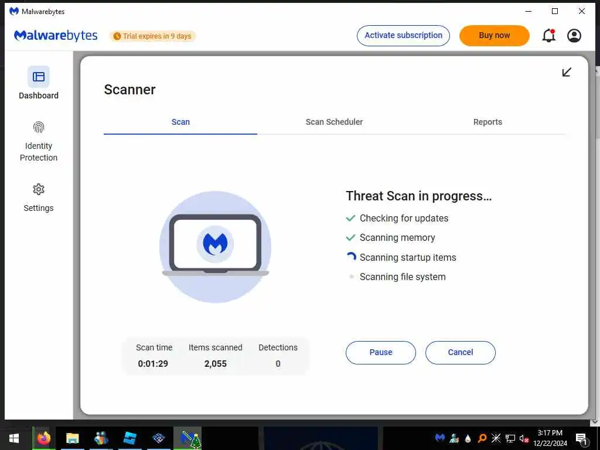Click the muted volume tray icon
This screenshot has width=600, height=450.
(524, 438)
